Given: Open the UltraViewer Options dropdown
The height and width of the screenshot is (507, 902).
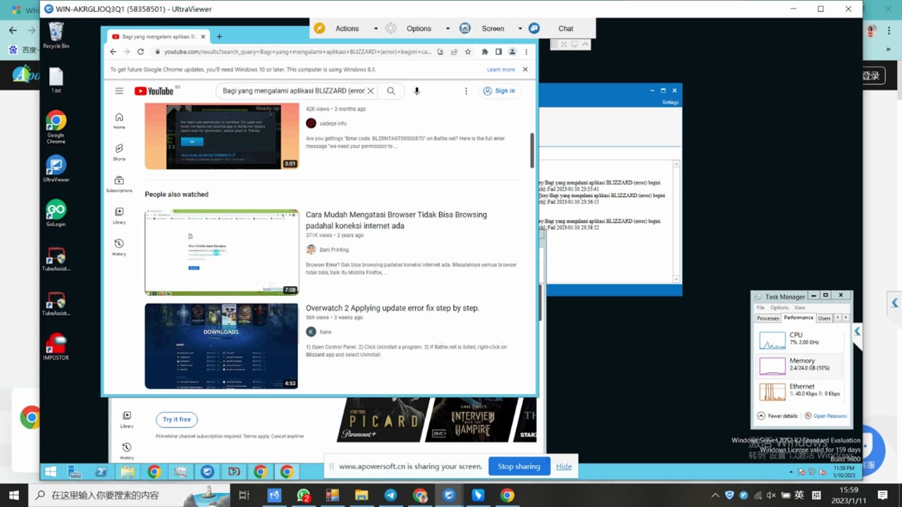Looking at the screenshot, I should point(419,28).
